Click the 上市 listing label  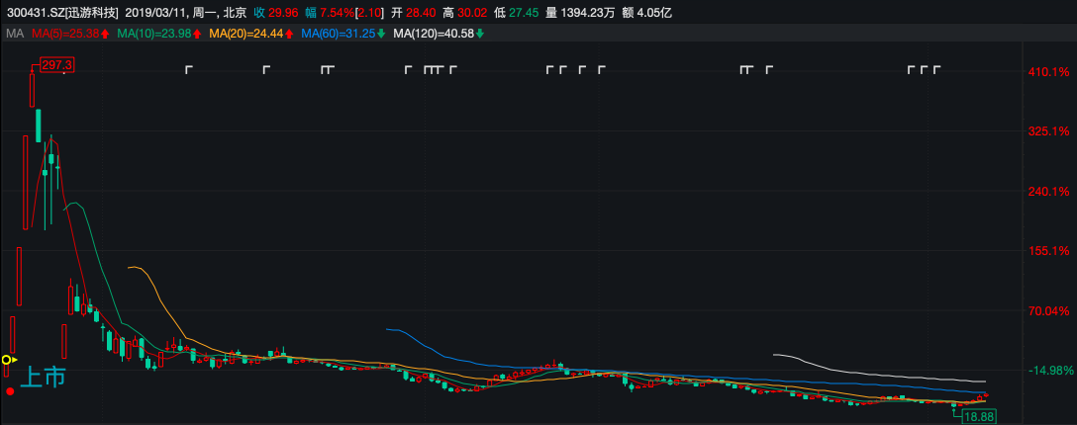(x=42, y=377)
